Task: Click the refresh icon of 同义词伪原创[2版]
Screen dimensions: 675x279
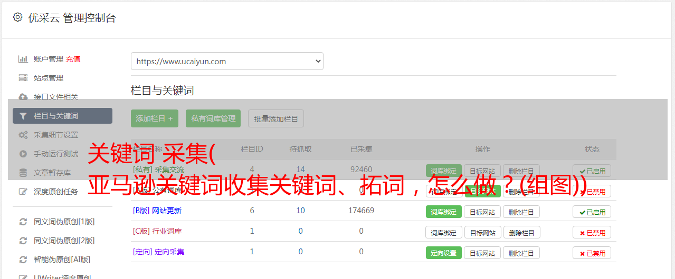Action: click(23, 241)
